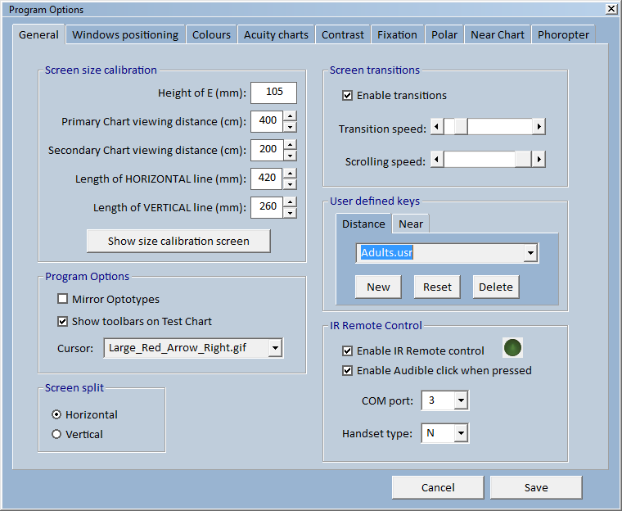Go to the Fixation tab
The height and width of the screenshot is (511, 622).
click(x=397, y=35)
